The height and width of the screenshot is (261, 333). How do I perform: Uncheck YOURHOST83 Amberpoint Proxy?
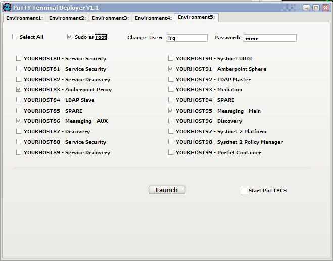click(x=19, y=89)
